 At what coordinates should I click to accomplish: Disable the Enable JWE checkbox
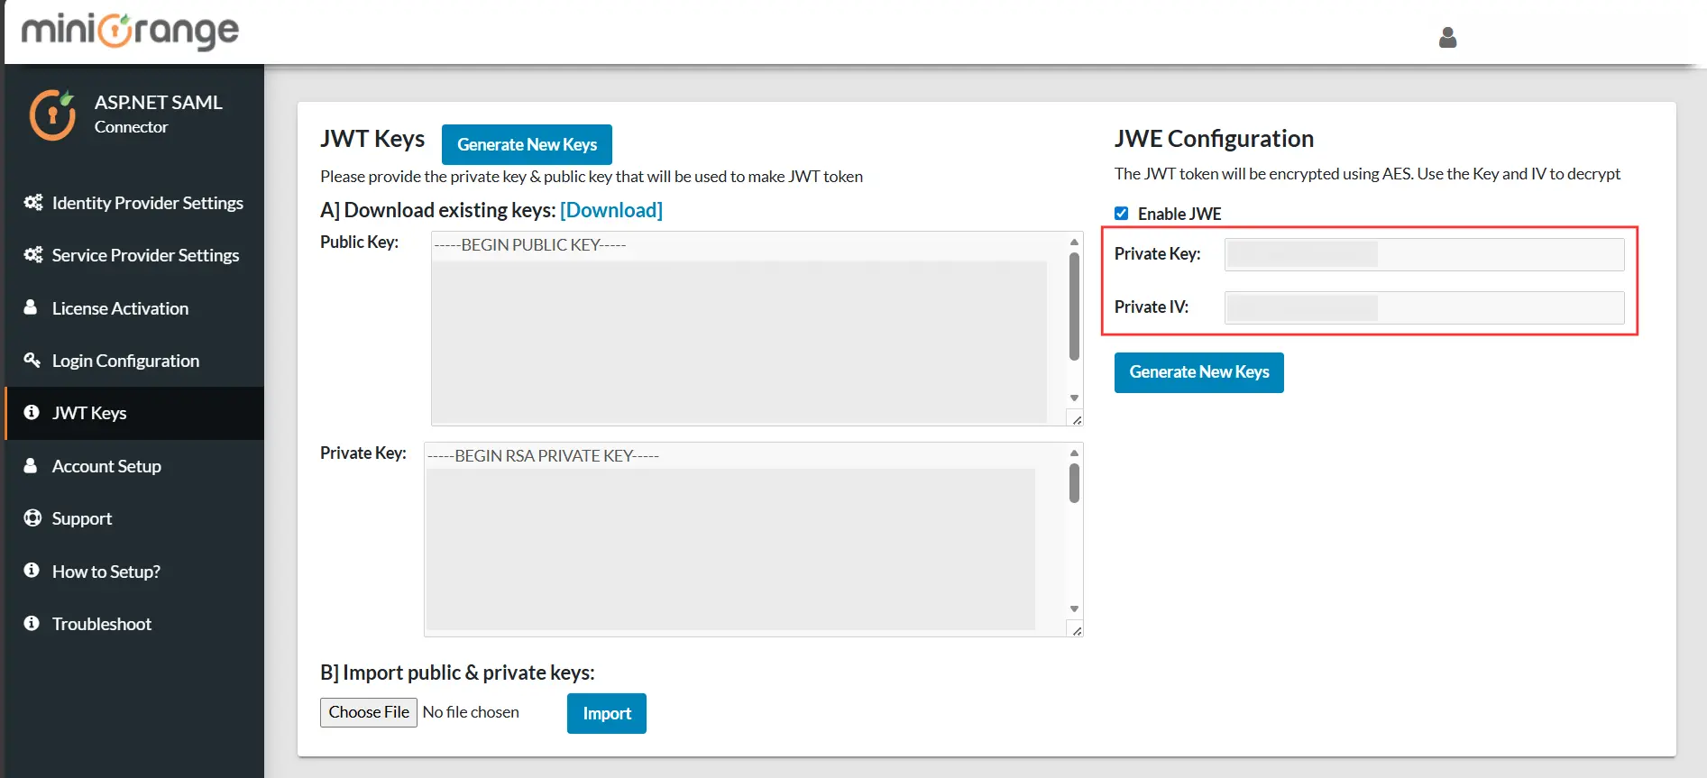click(x=1121, y=214)
